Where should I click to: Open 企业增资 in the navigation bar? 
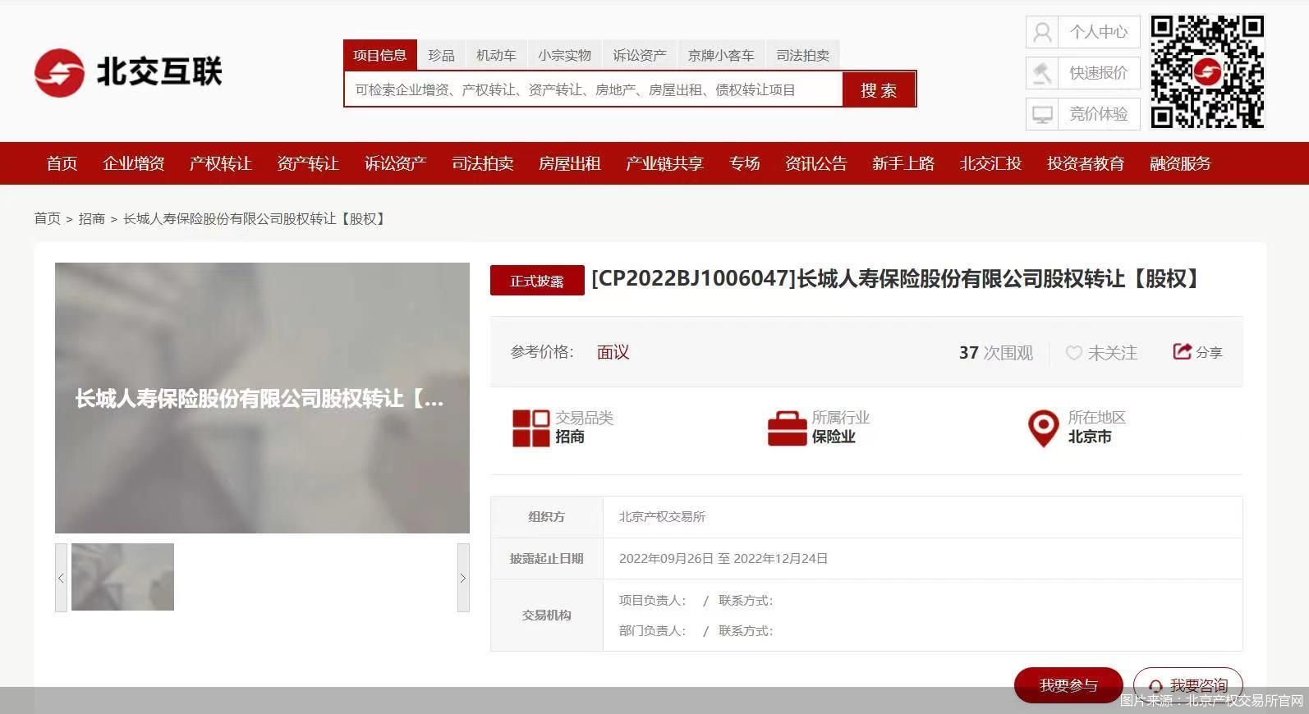click(x=133, y=163)
